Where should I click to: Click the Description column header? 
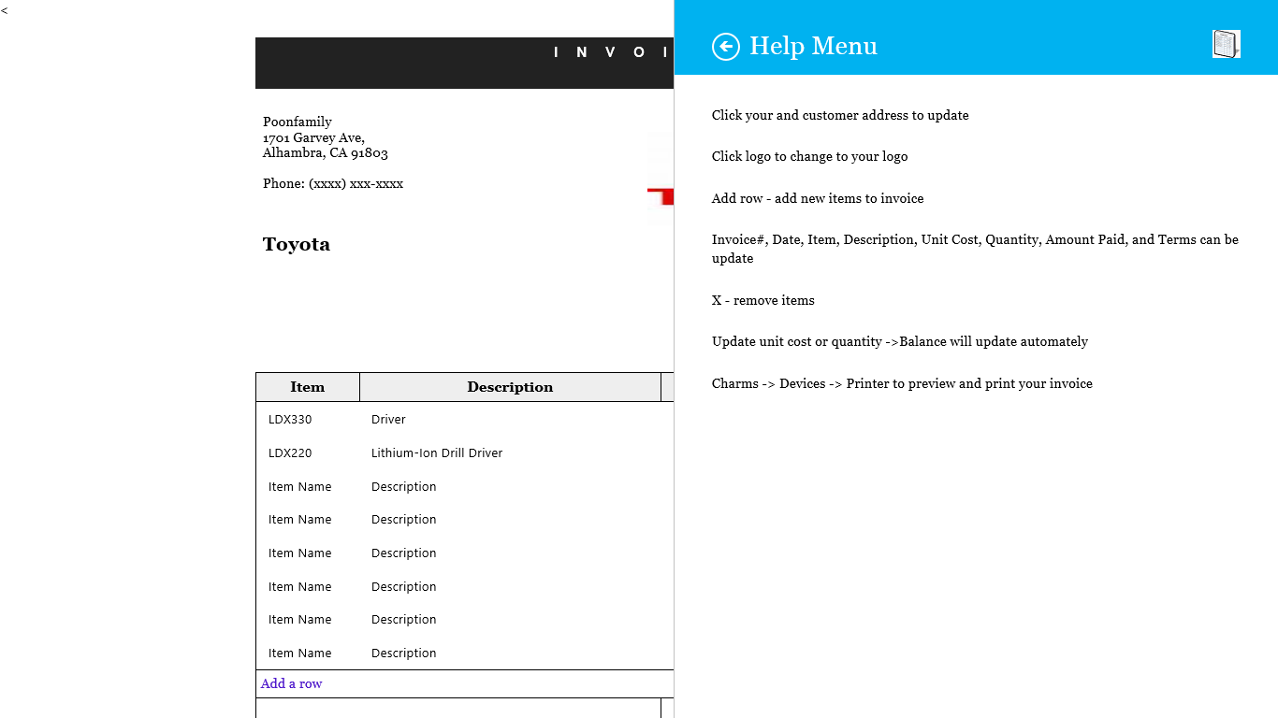coord(510,387)
